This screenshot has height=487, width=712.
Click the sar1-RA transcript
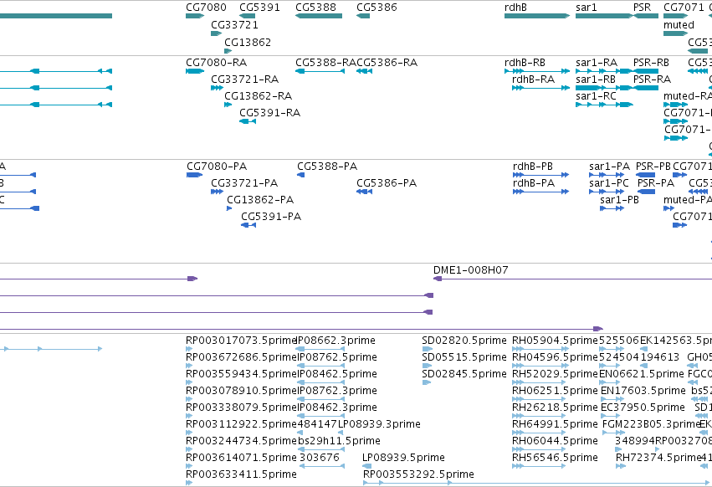tap(604, 71)
